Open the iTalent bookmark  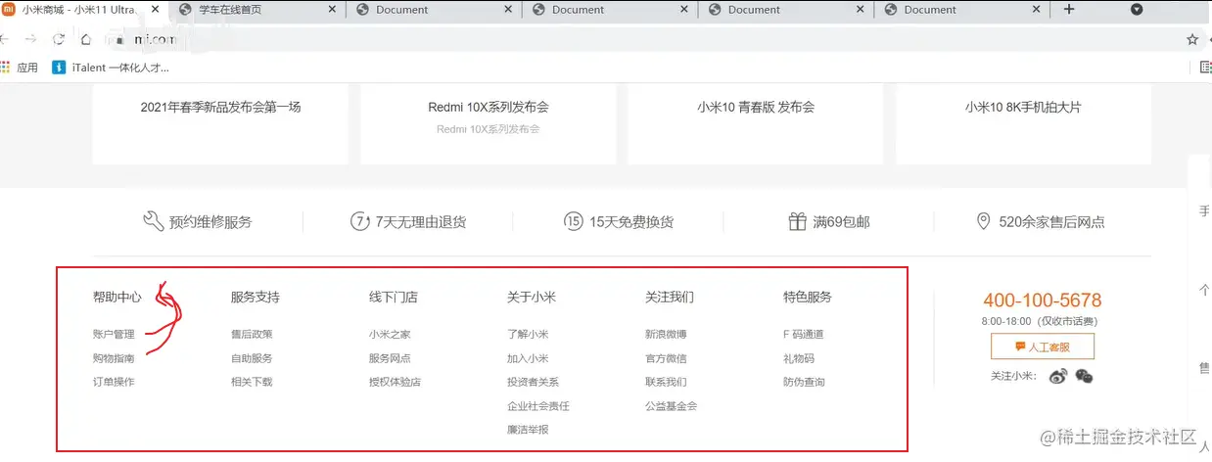[111, 68]
